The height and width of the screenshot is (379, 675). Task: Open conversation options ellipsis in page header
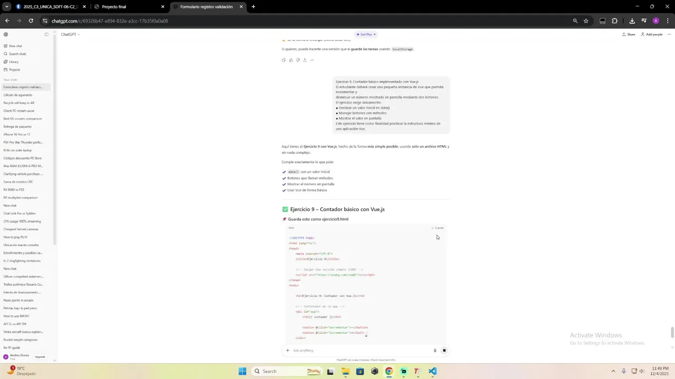tap(669, 34)
